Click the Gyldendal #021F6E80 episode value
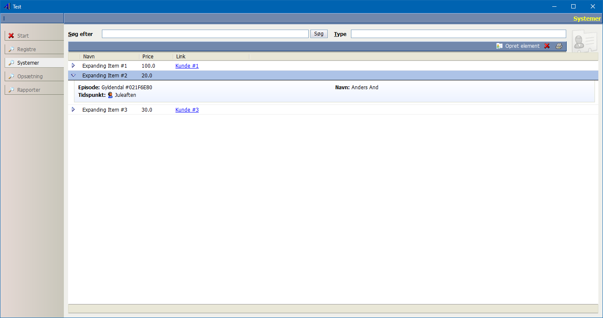The width and height of the screenshot is (603, 318). click(127, 88)
